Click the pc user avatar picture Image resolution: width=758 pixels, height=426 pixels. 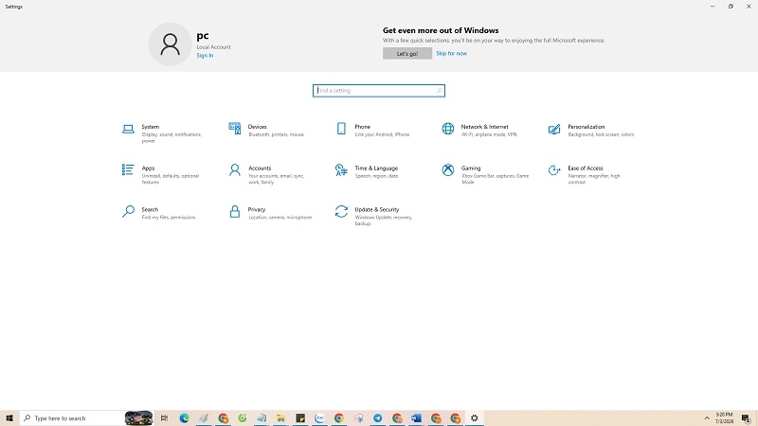(x=170, y=44)
